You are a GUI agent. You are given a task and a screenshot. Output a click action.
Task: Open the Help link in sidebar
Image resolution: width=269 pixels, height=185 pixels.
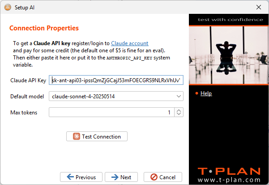[x=206, y=93]
